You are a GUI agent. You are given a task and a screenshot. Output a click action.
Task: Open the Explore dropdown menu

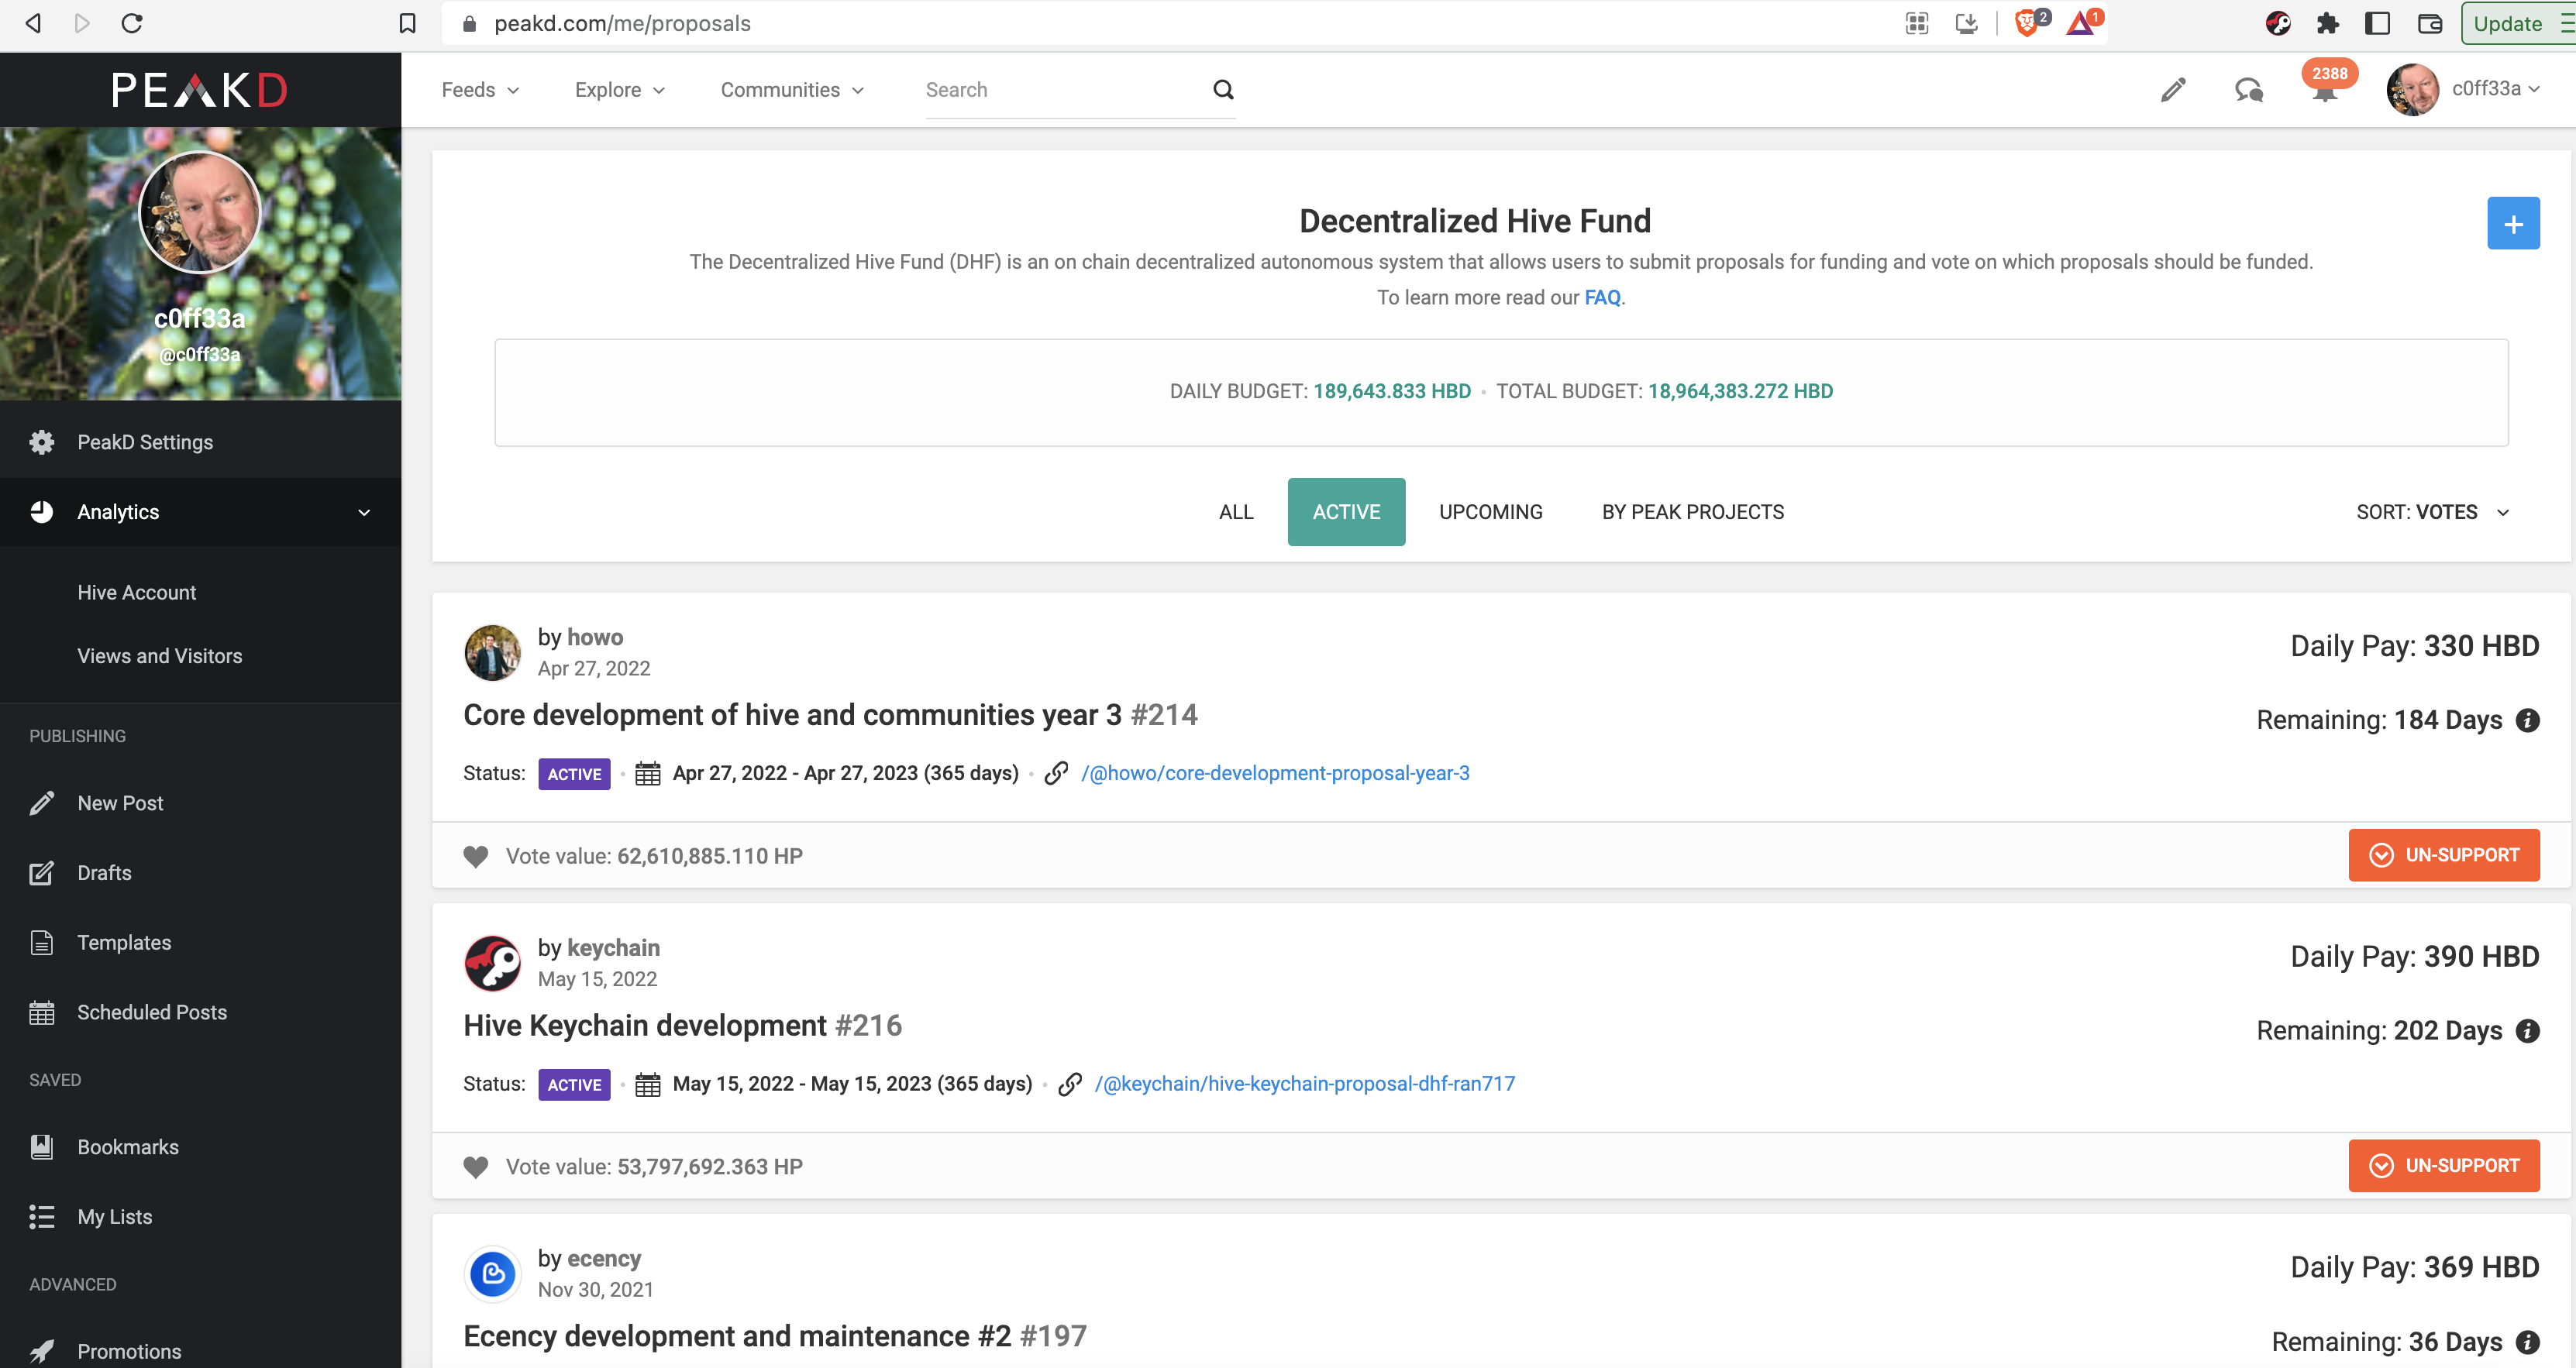620,90
